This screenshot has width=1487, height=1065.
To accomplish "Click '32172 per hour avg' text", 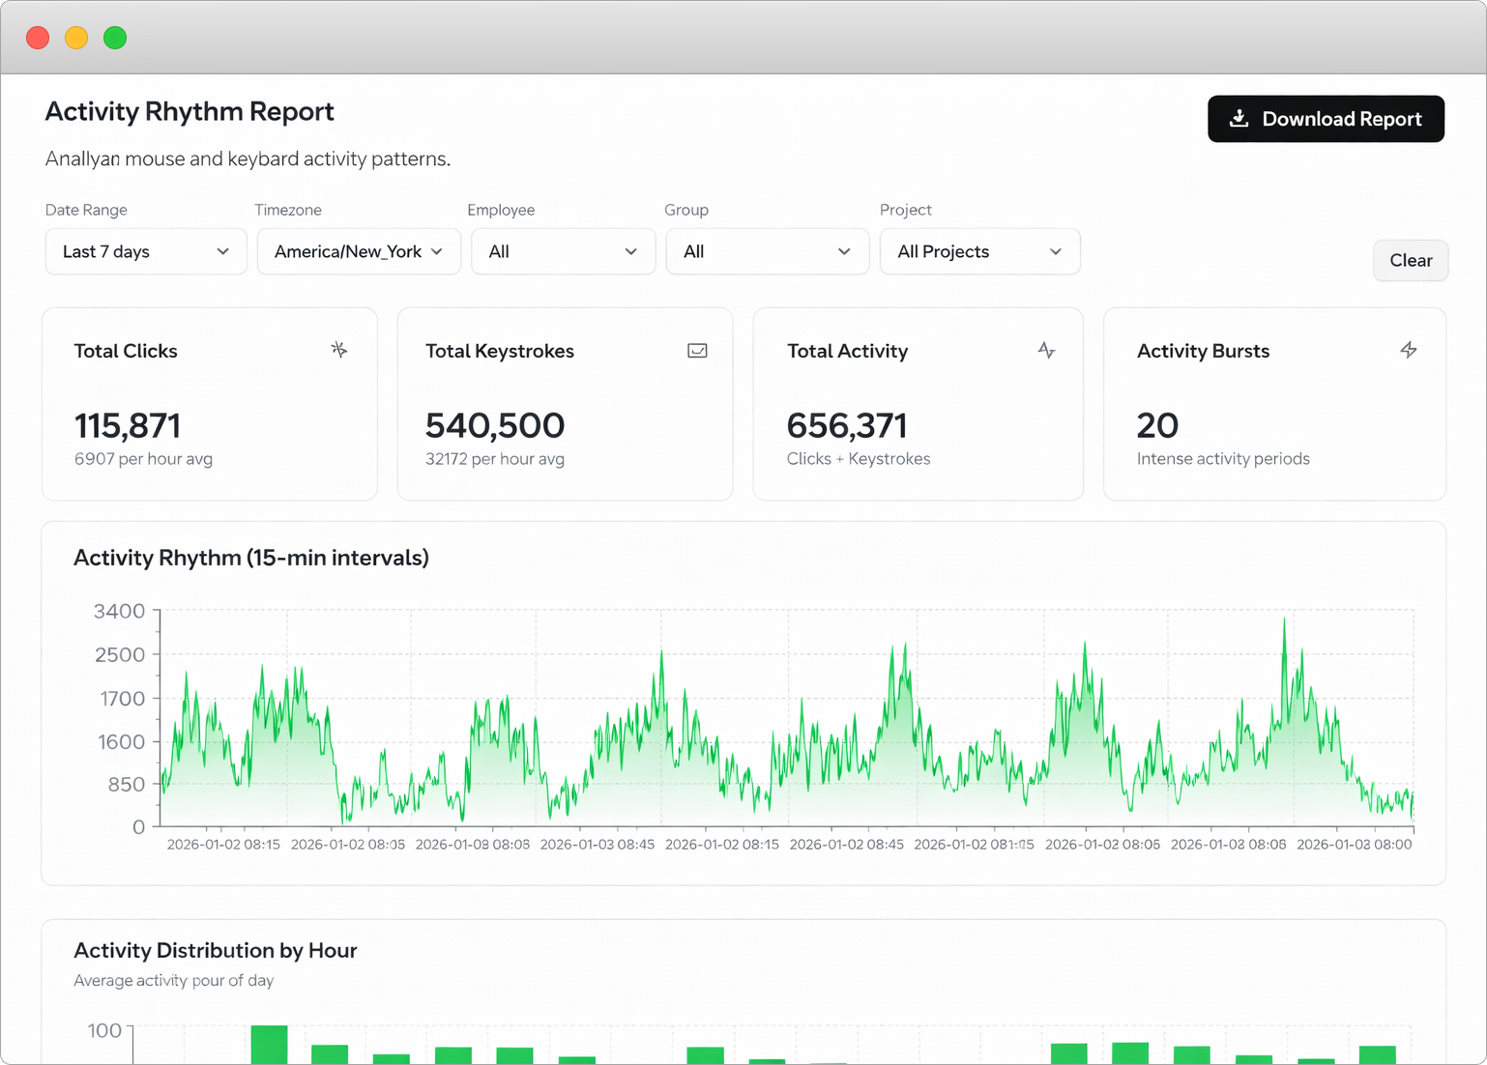I will (495, 459).
